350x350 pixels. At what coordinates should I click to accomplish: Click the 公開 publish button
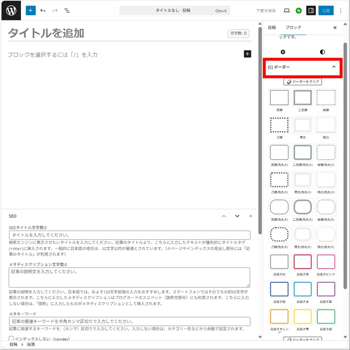[326, 11]
